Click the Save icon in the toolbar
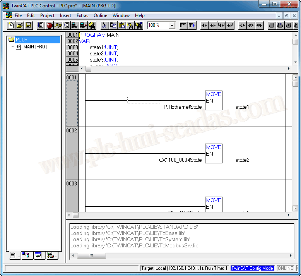The width and height of the screenshot is (301, 276). pos(29,26)
